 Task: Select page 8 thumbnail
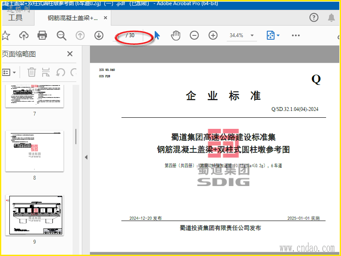35,151
